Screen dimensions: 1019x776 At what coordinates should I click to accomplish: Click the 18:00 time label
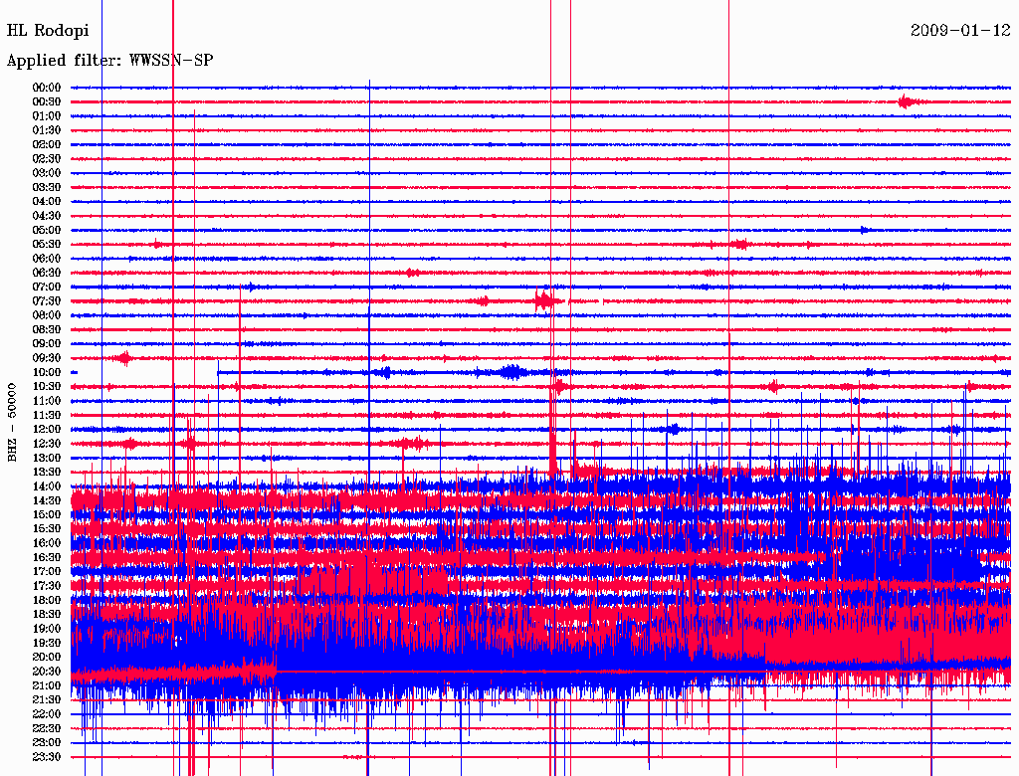(x=47, y=600)
